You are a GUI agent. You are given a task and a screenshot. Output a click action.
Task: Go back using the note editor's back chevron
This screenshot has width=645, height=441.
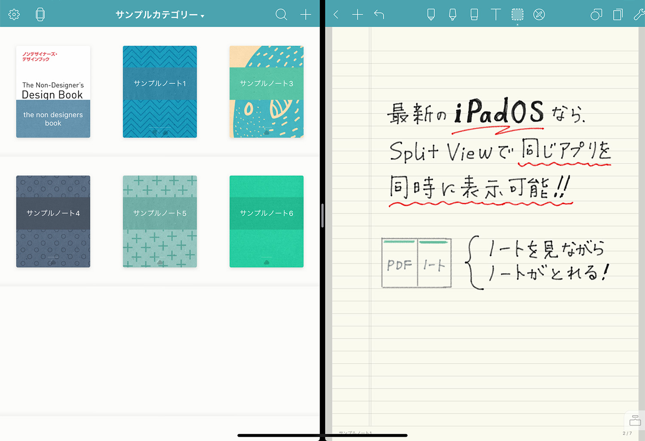tap(336, 15)
